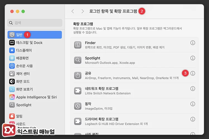209x139 pixels.
Task: Open 제어 센터 settings
Action: click(x=35, y=74)
